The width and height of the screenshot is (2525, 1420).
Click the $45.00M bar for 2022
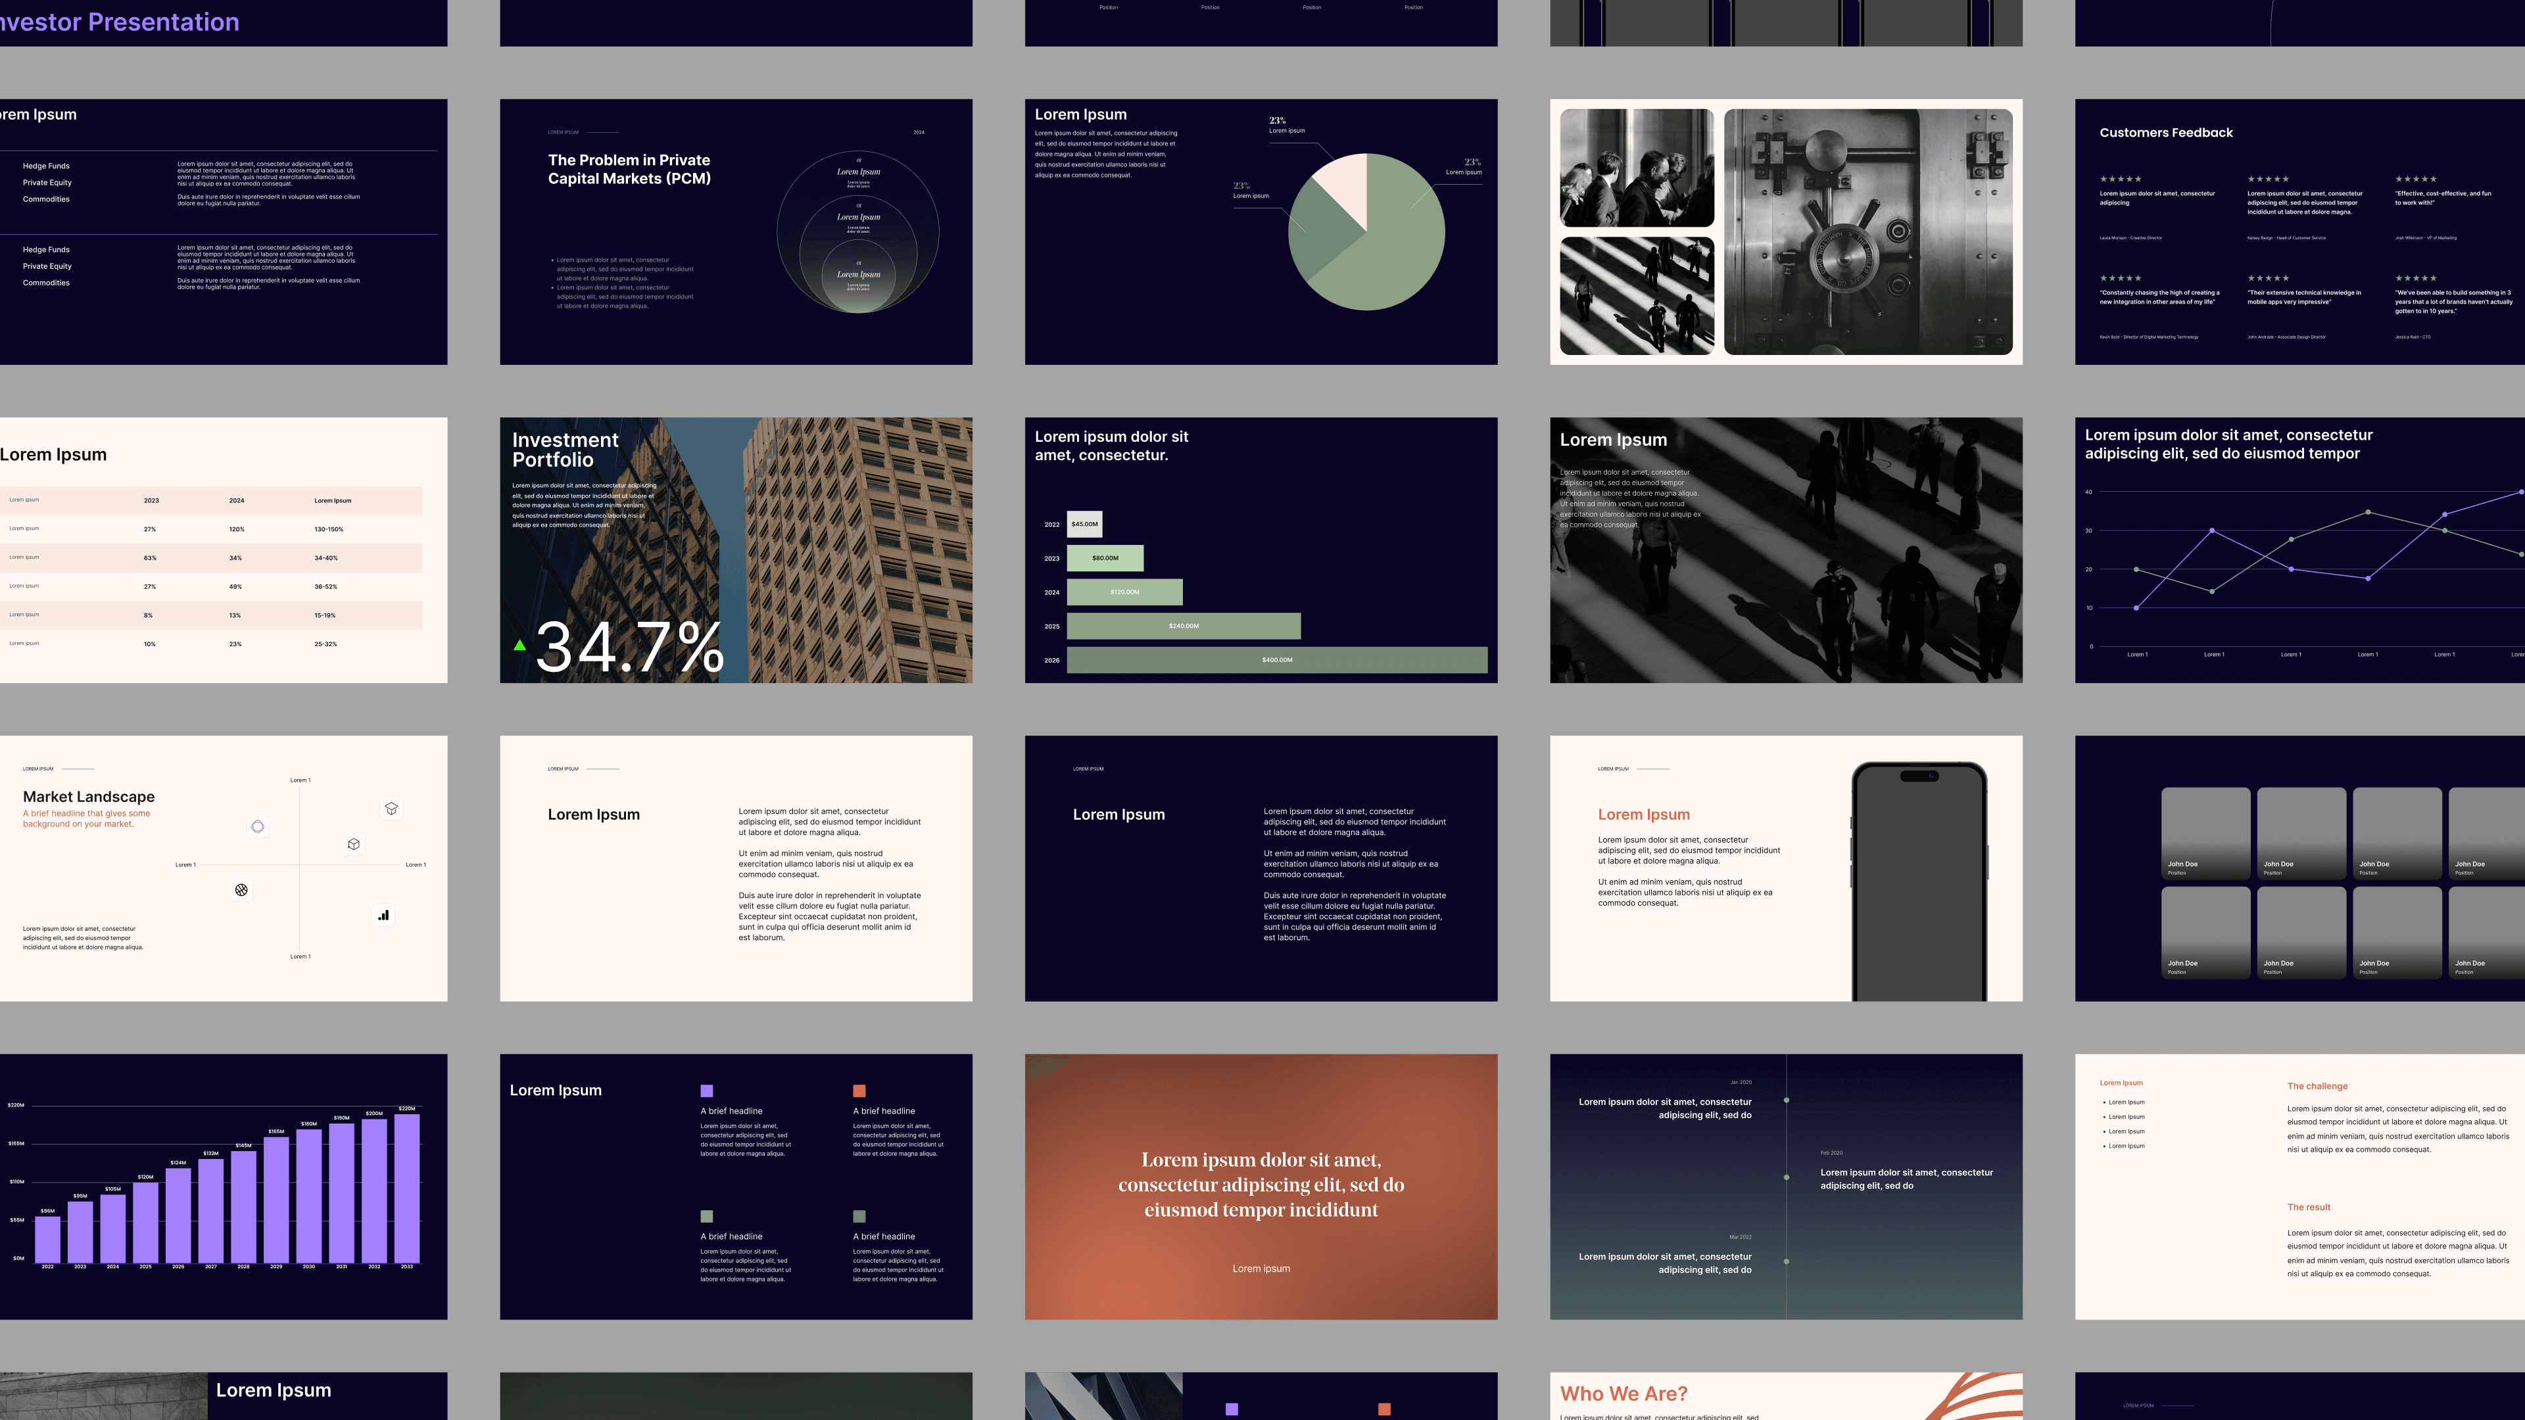pyautogui.click(x=1084, y=525)
